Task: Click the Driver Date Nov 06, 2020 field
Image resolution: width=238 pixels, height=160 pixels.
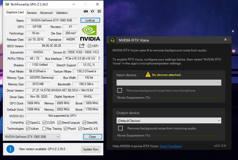Action: pyautogui.click(x=39, y=97)
